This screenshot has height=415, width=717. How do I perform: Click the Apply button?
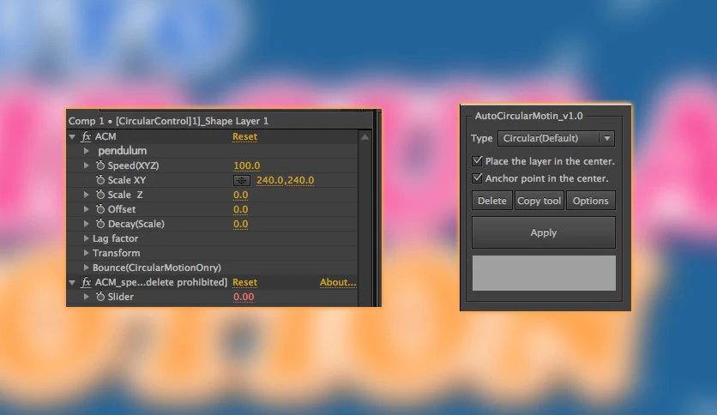pyautogui.click(x=544, y=232)
